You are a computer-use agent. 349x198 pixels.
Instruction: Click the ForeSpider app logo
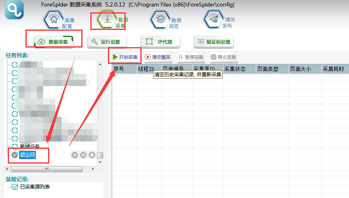[x=14, y=10]
